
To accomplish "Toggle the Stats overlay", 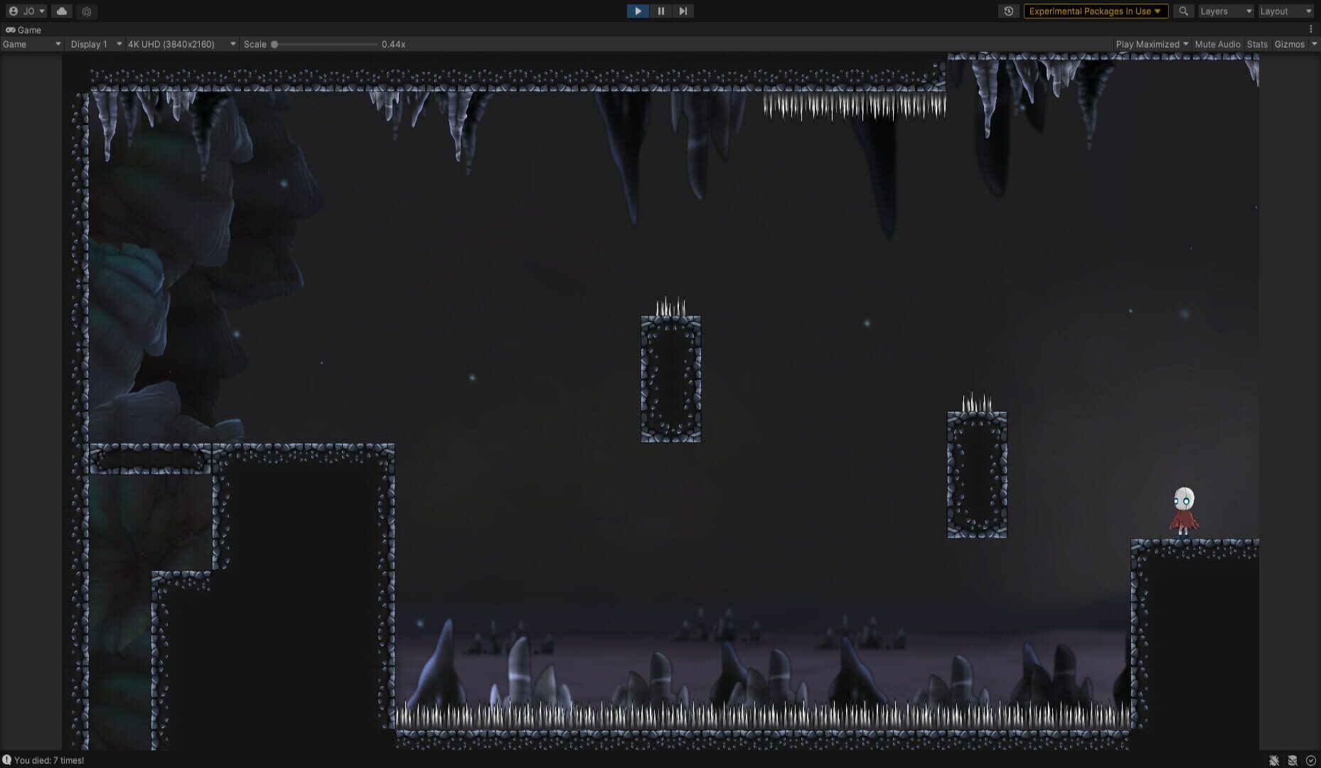I will point(1257,44).
